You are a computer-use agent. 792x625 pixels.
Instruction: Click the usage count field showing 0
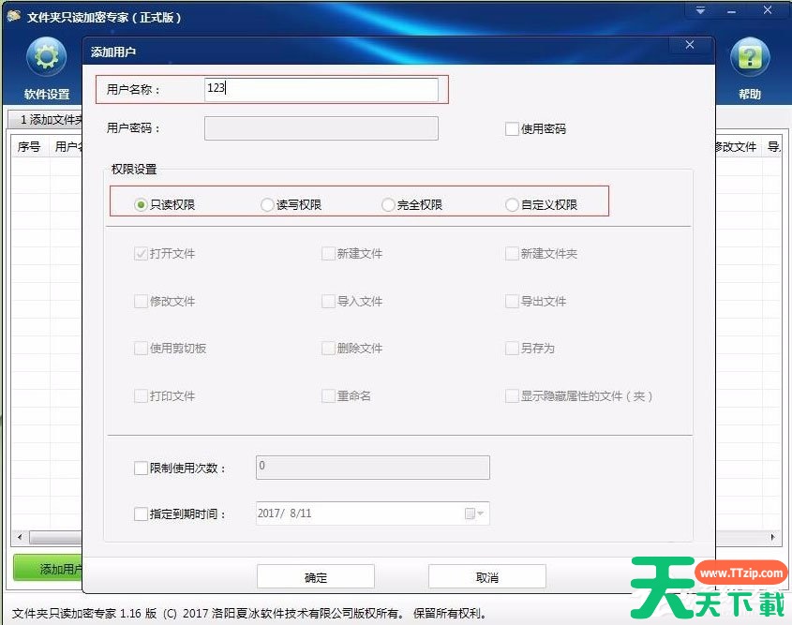pos(373,468)
